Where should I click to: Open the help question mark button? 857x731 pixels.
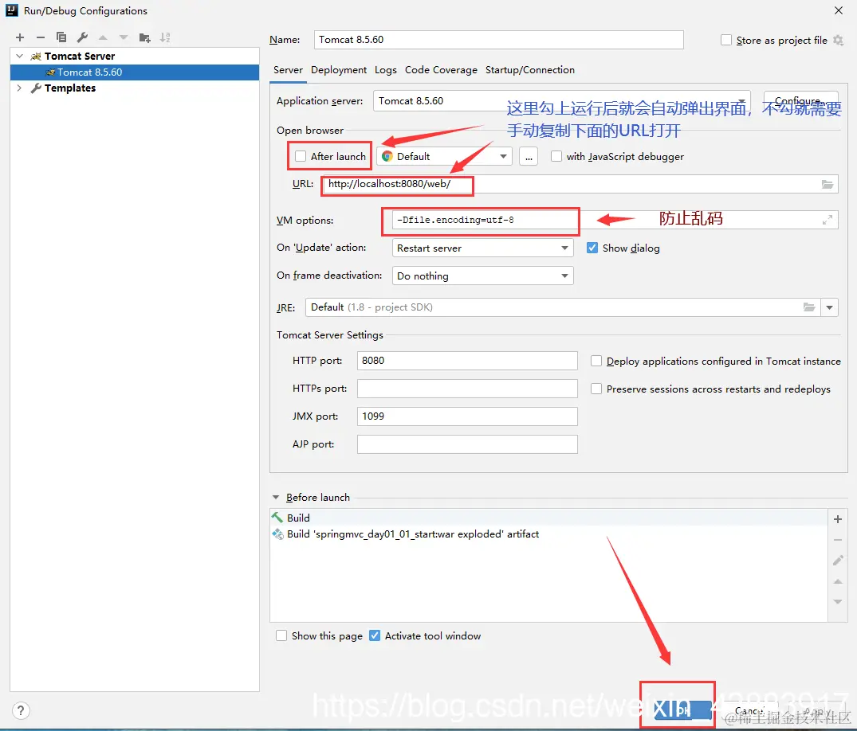[x=20, y=710]
